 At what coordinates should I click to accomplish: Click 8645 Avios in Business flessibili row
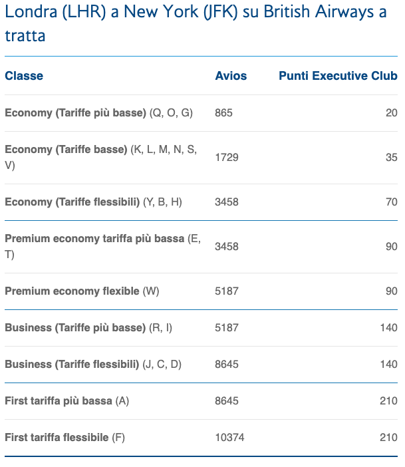[227, 365]
